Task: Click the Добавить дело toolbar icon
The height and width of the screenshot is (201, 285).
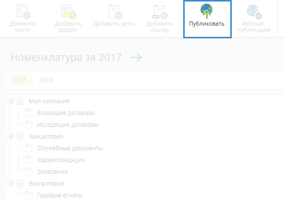Action: 115,12
